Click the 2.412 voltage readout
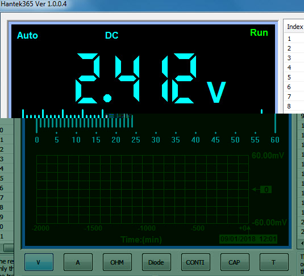The height and width of the screenshot is (276, 304). [x=136, y=78]
